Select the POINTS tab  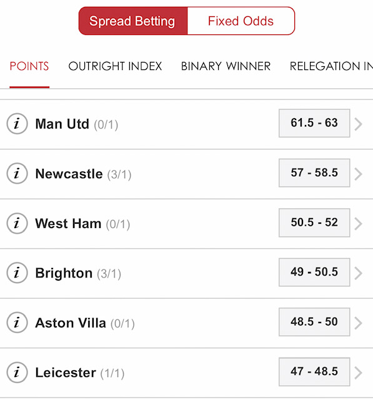click(x=29, y=66)
